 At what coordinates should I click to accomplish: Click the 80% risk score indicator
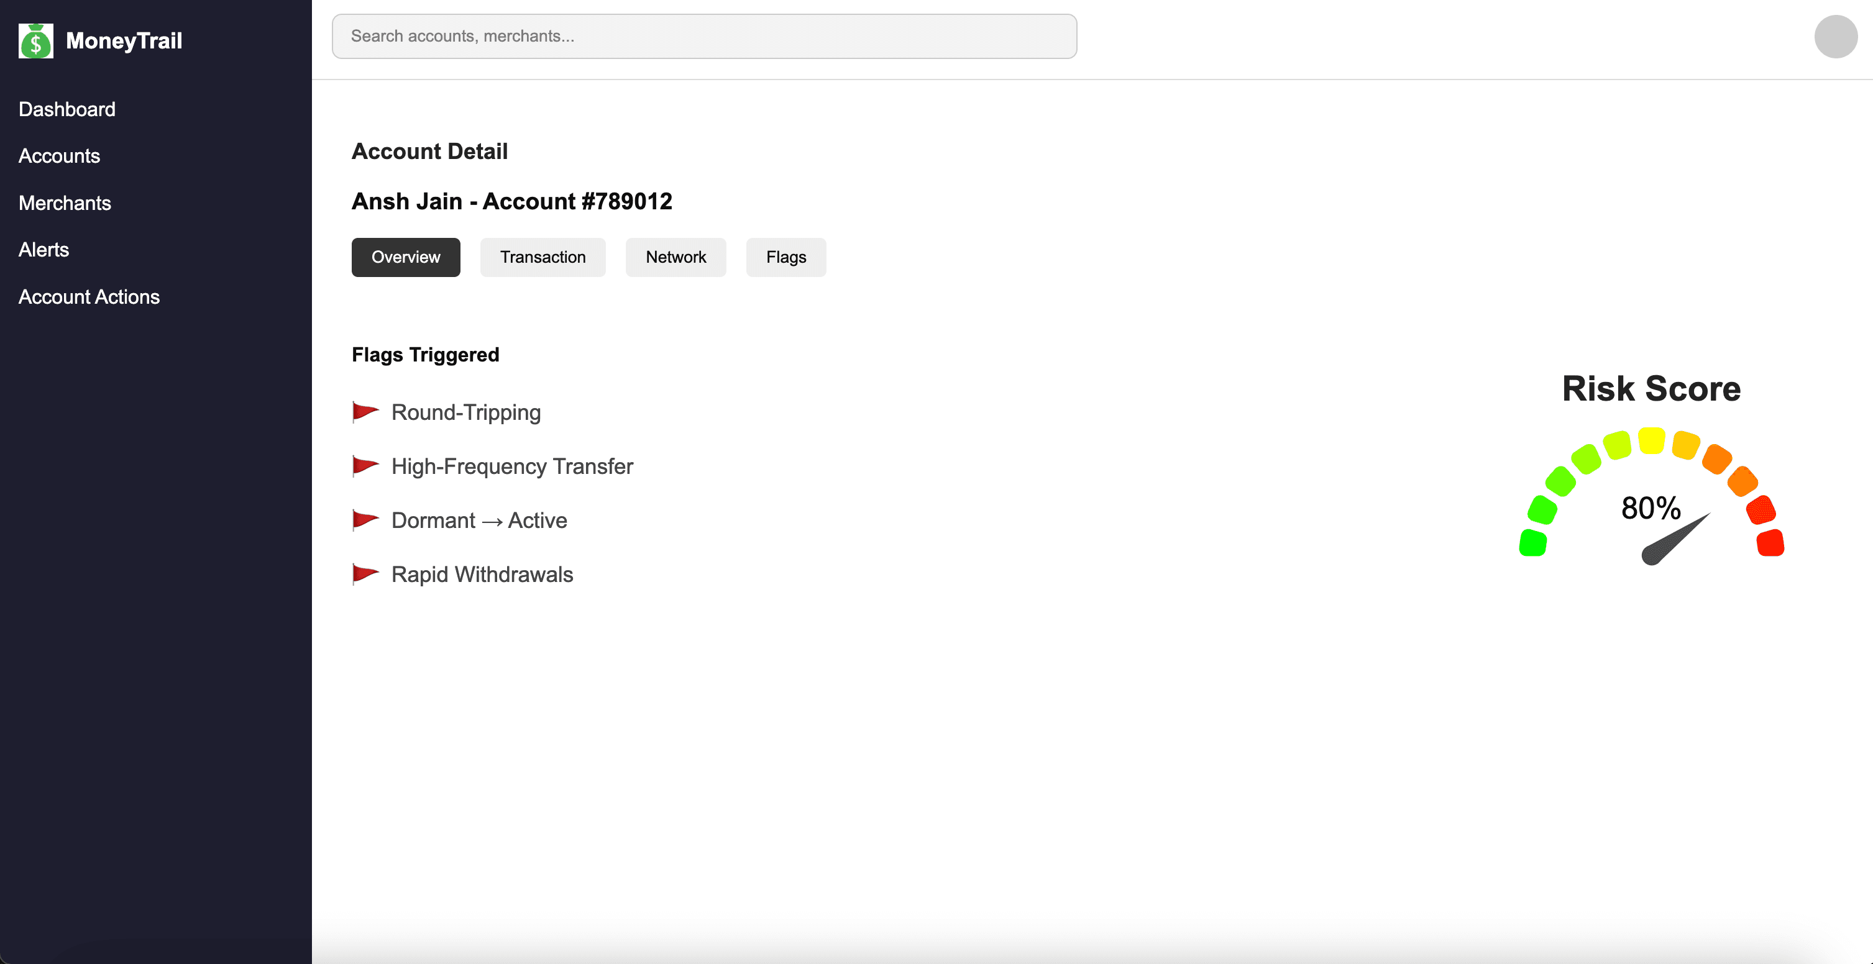1651,509
